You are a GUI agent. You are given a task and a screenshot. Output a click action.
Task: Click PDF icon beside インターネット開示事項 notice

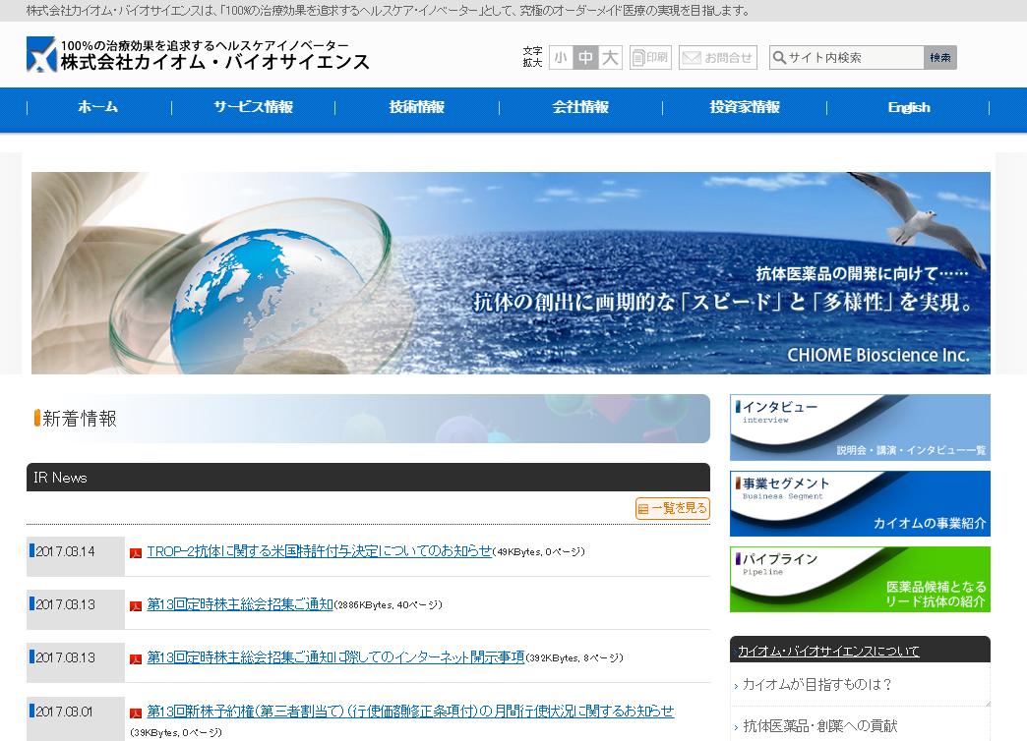tap(136, 659)
